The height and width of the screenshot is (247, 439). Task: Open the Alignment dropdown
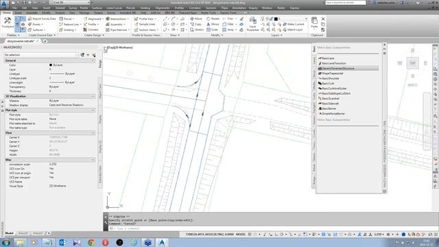tap(93, 19)
